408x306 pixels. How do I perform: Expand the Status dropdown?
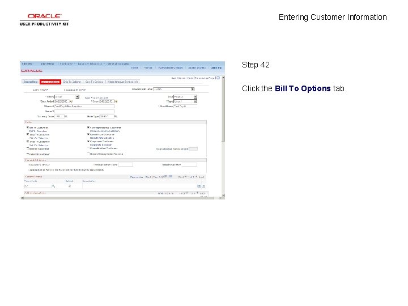pos(77,97)
